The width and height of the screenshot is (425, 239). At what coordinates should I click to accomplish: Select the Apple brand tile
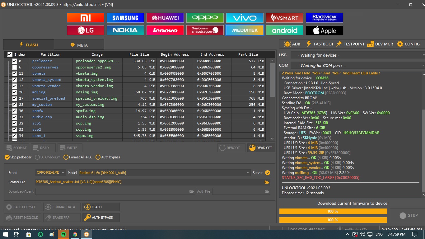tap(325, 30)
